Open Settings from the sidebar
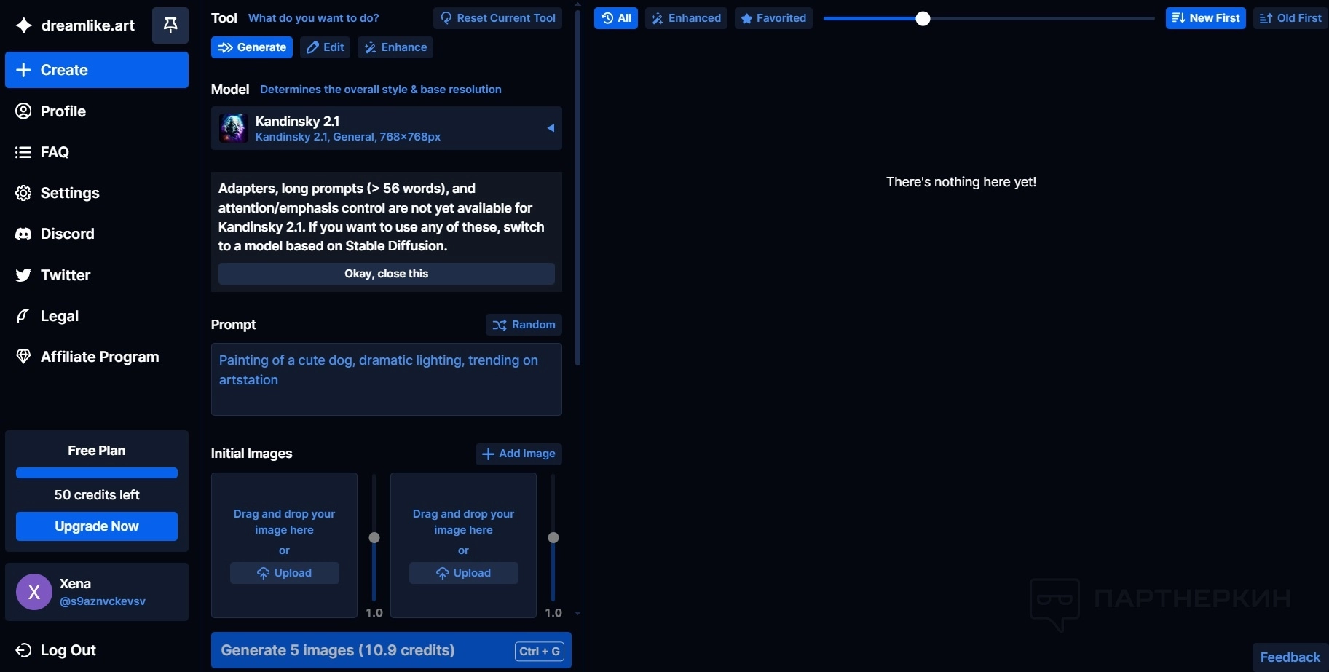1329x672 pixels. 97,193
